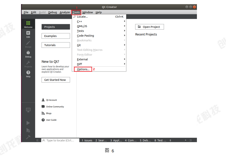226x162 pixels.
Task: Toggle the right sidebar button in status bar
Action: 190,140
